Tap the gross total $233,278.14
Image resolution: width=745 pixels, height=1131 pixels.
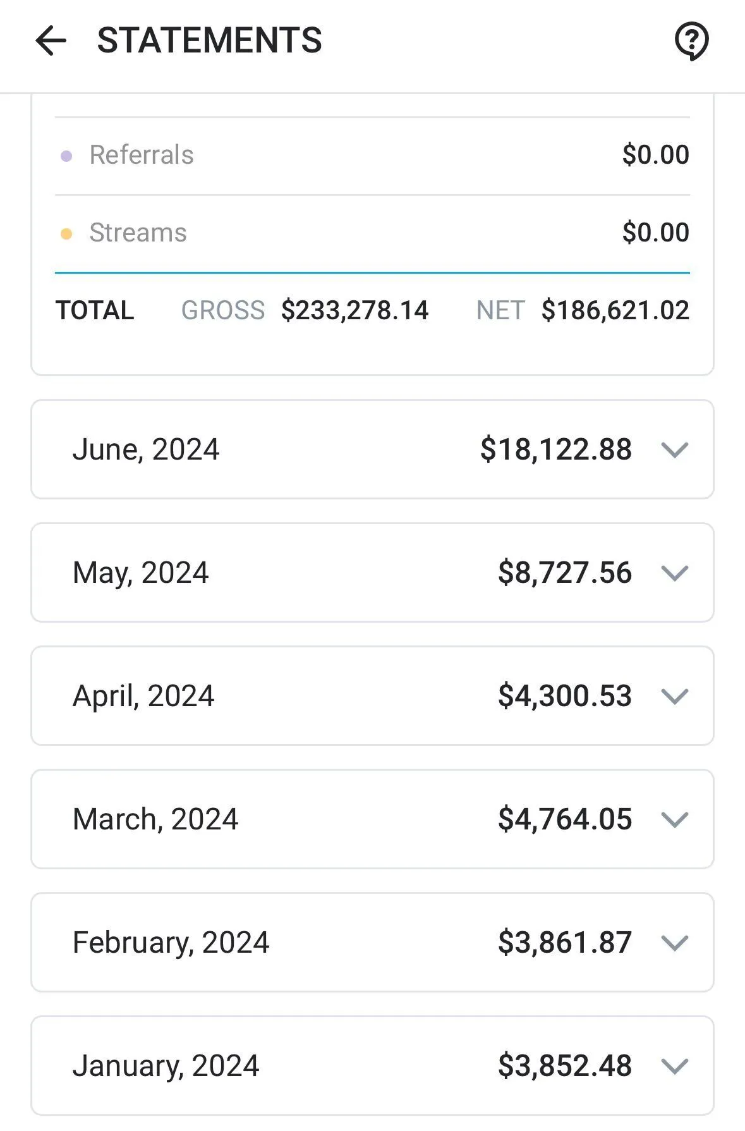[x=354, y=310]
